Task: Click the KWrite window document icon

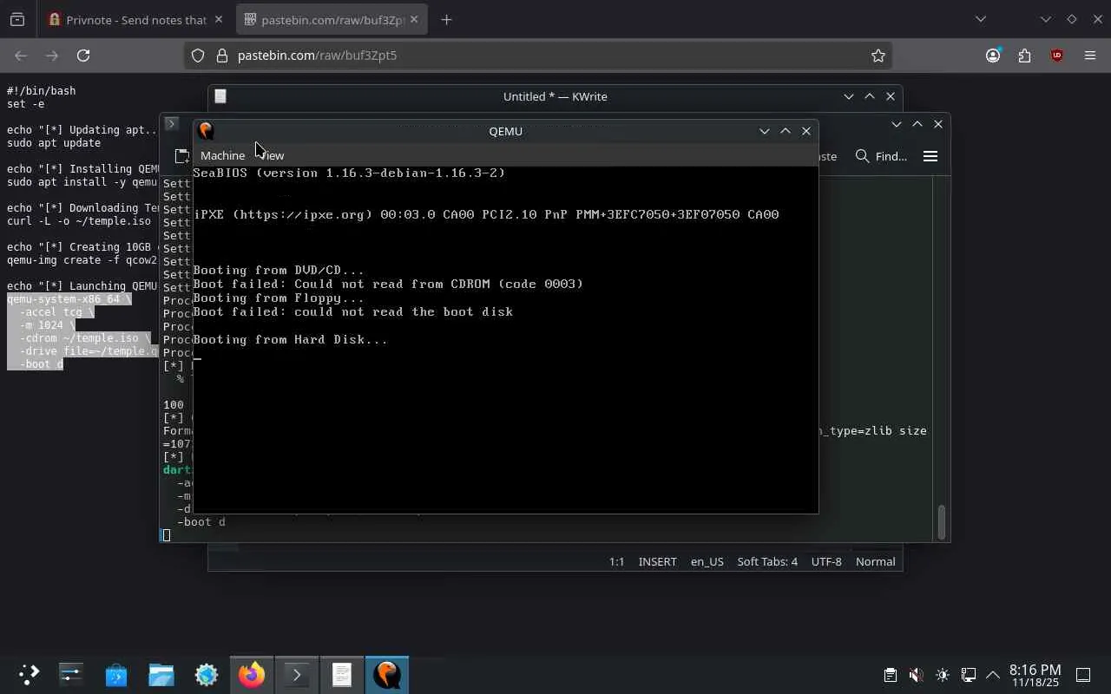Action: tap(220, 96)
